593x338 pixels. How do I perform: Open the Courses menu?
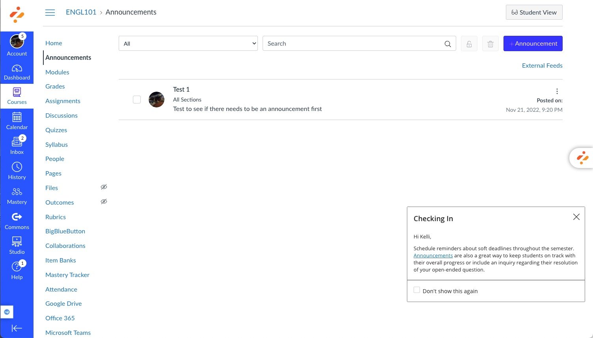[17, 96]
